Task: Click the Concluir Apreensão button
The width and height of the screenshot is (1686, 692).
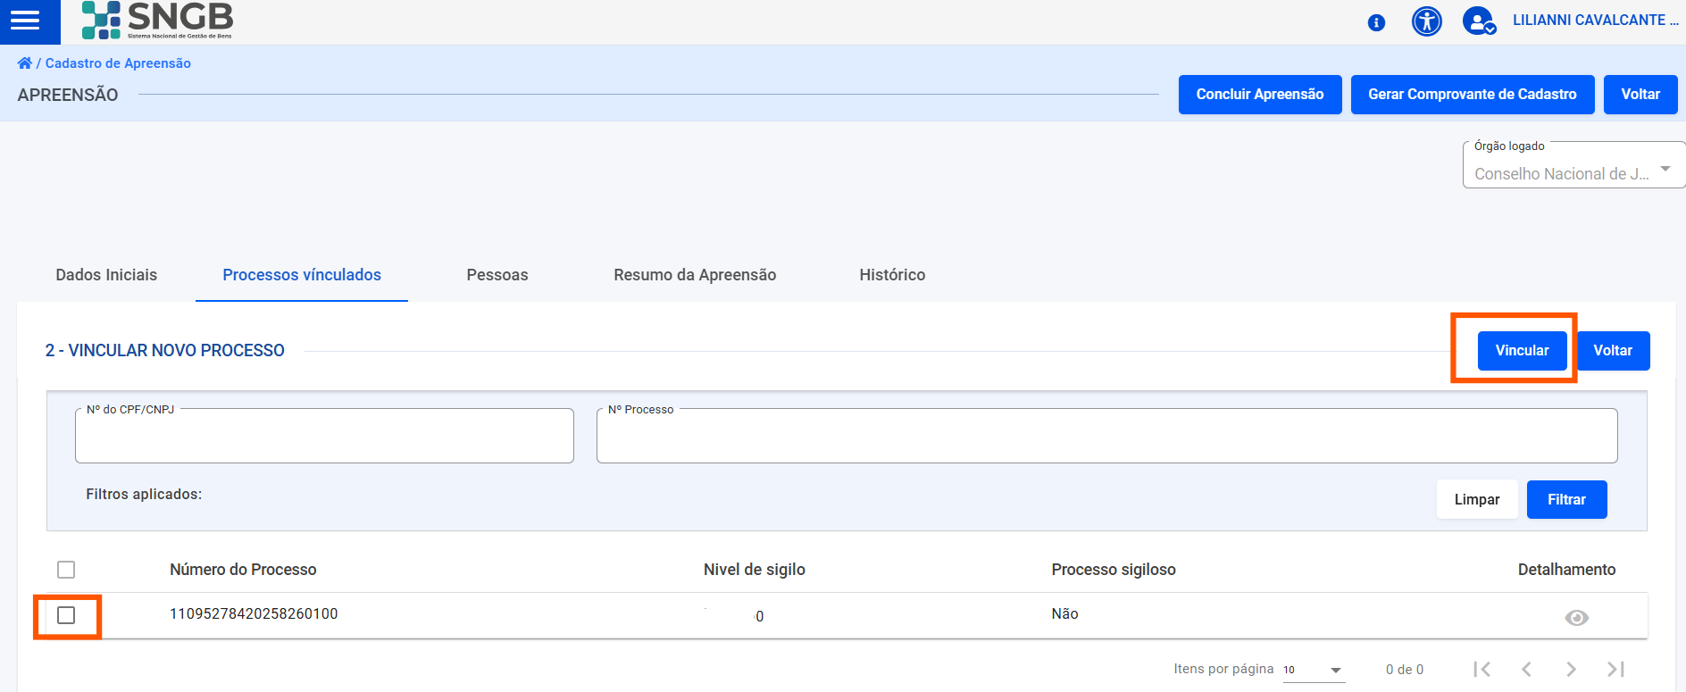Action: pos(1259,95)
